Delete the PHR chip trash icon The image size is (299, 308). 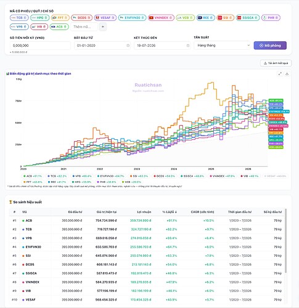point(277,18)
